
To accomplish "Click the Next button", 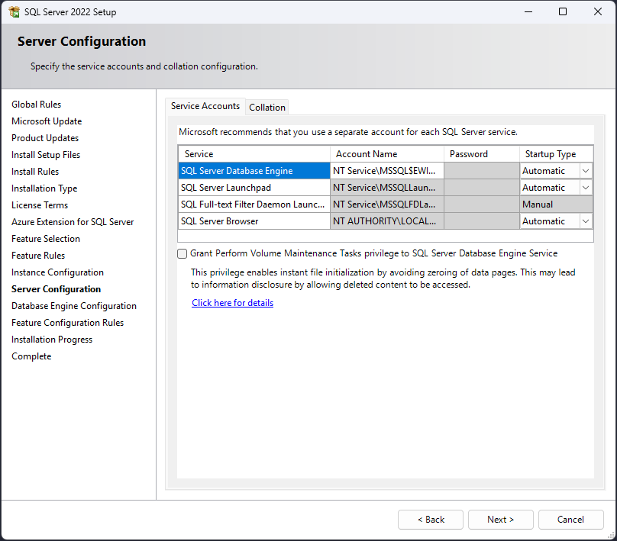I will pos(500,520).
